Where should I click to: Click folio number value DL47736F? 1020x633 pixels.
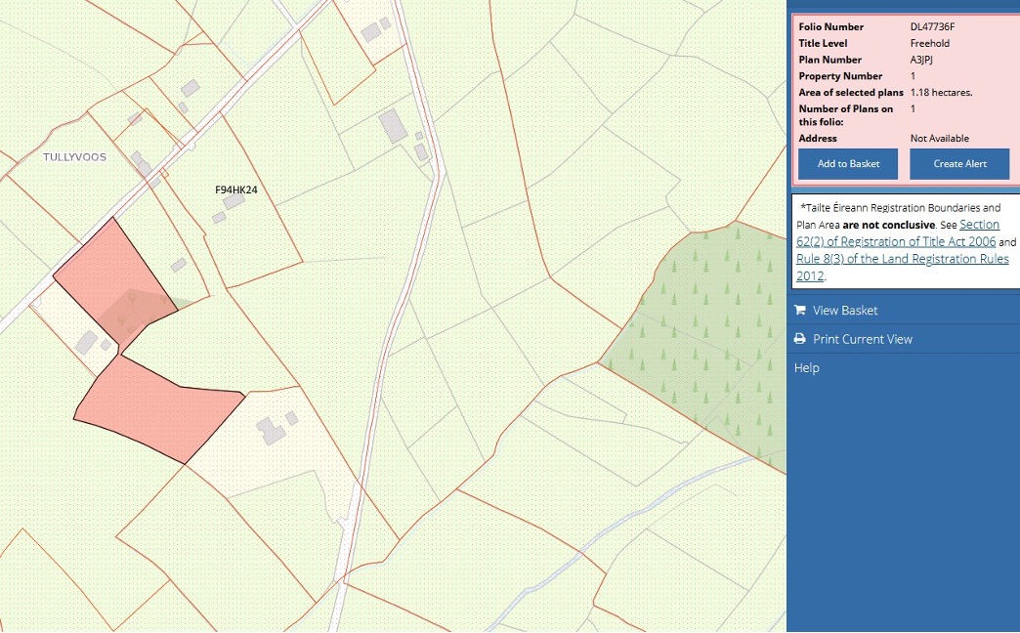pos(932,26)
